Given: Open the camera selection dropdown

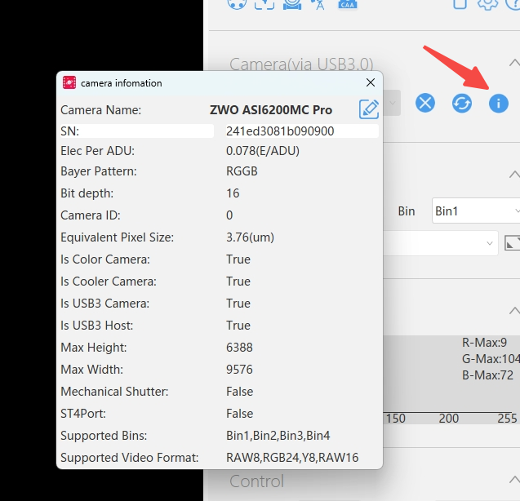Looking at the screenshot, I should click(392, 104).
